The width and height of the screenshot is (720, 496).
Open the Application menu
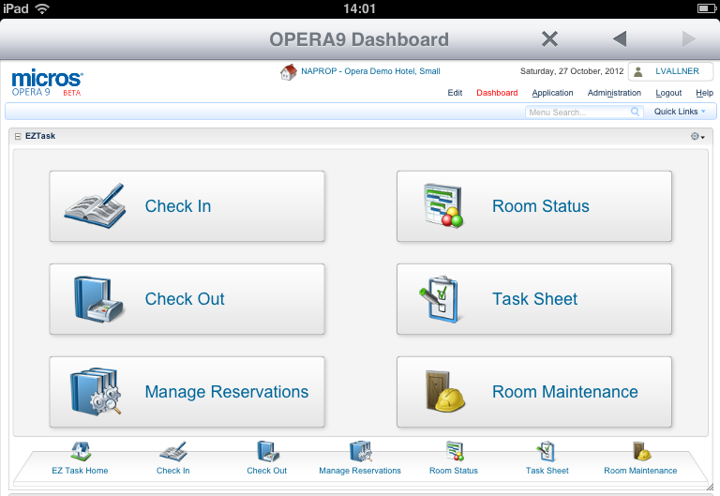[552, 93]
